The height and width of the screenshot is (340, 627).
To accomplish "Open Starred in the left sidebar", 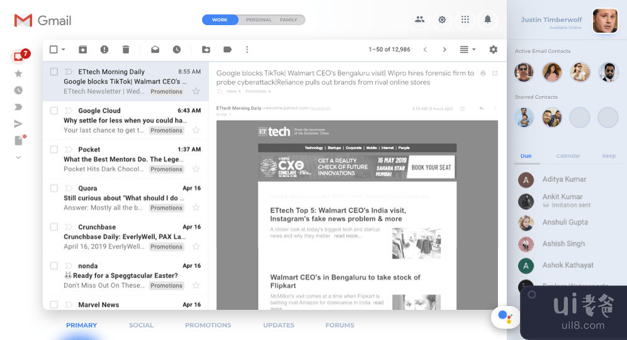I will [18, 74].
